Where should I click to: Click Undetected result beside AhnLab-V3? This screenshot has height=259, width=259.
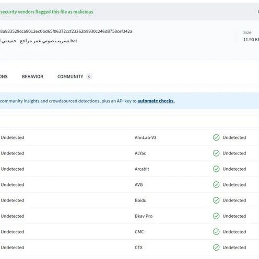pyautogui.click(x=234, y=137)
